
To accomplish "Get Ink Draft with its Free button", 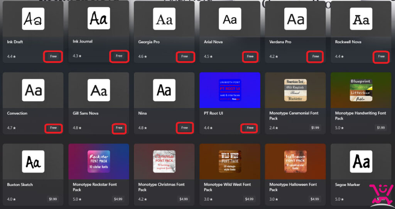I will click(53, 56).
